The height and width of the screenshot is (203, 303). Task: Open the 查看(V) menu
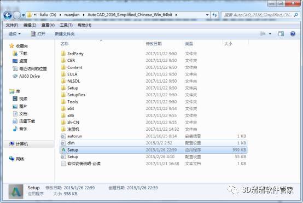(48, 25)
